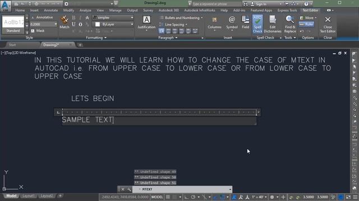Open the Autodesk Exchange cart icon
359x201 pixels.
[287, 4]
